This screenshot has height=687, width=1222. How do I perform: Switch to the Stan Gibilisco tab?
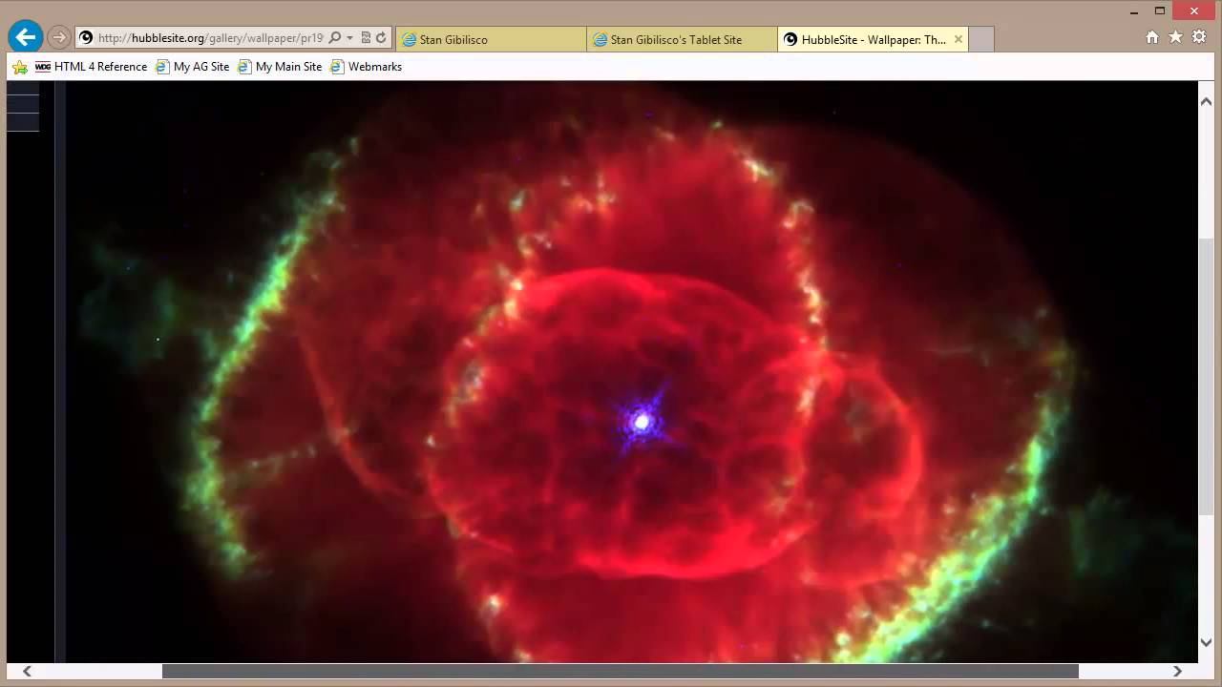[491, 39]
